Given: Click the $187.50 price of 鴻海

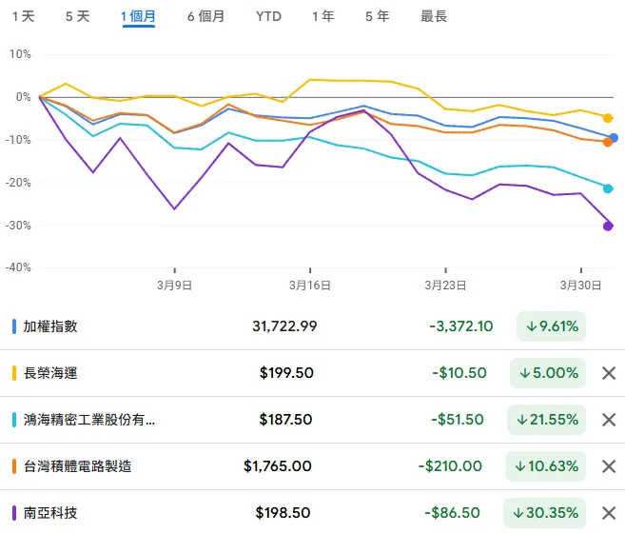Looking at the screenshot, I should pos(285,420).
